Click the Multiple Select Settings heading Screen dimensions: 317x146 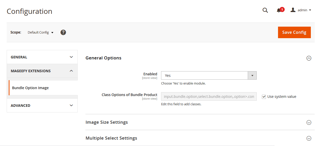(111, 138)
